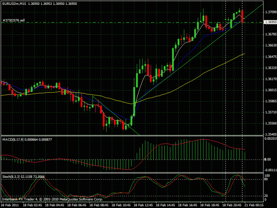This screenshot has width=277, height=208.
Task: Click the 1.36320 price axis label
Action: [x=271, y=68]
